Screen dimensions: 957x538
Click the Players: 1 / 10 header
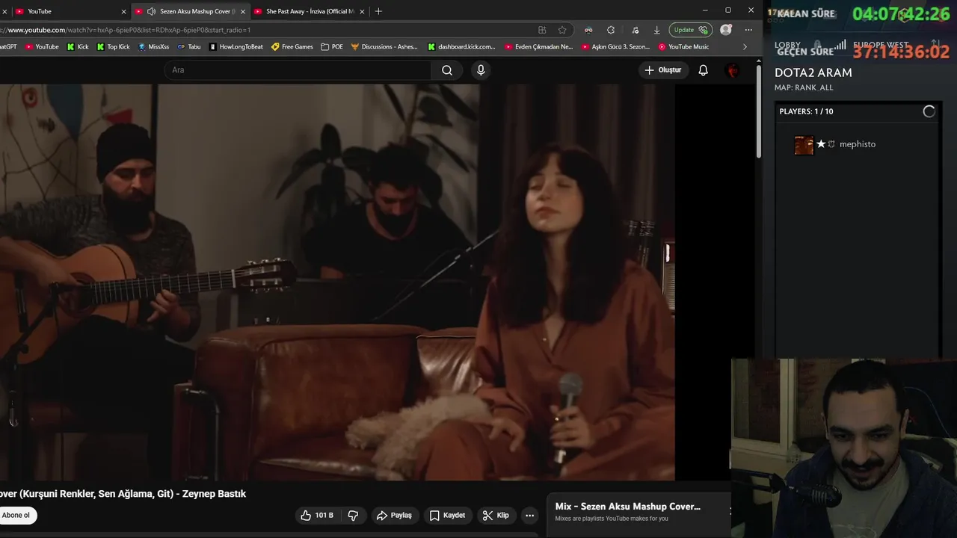[806, 111]
